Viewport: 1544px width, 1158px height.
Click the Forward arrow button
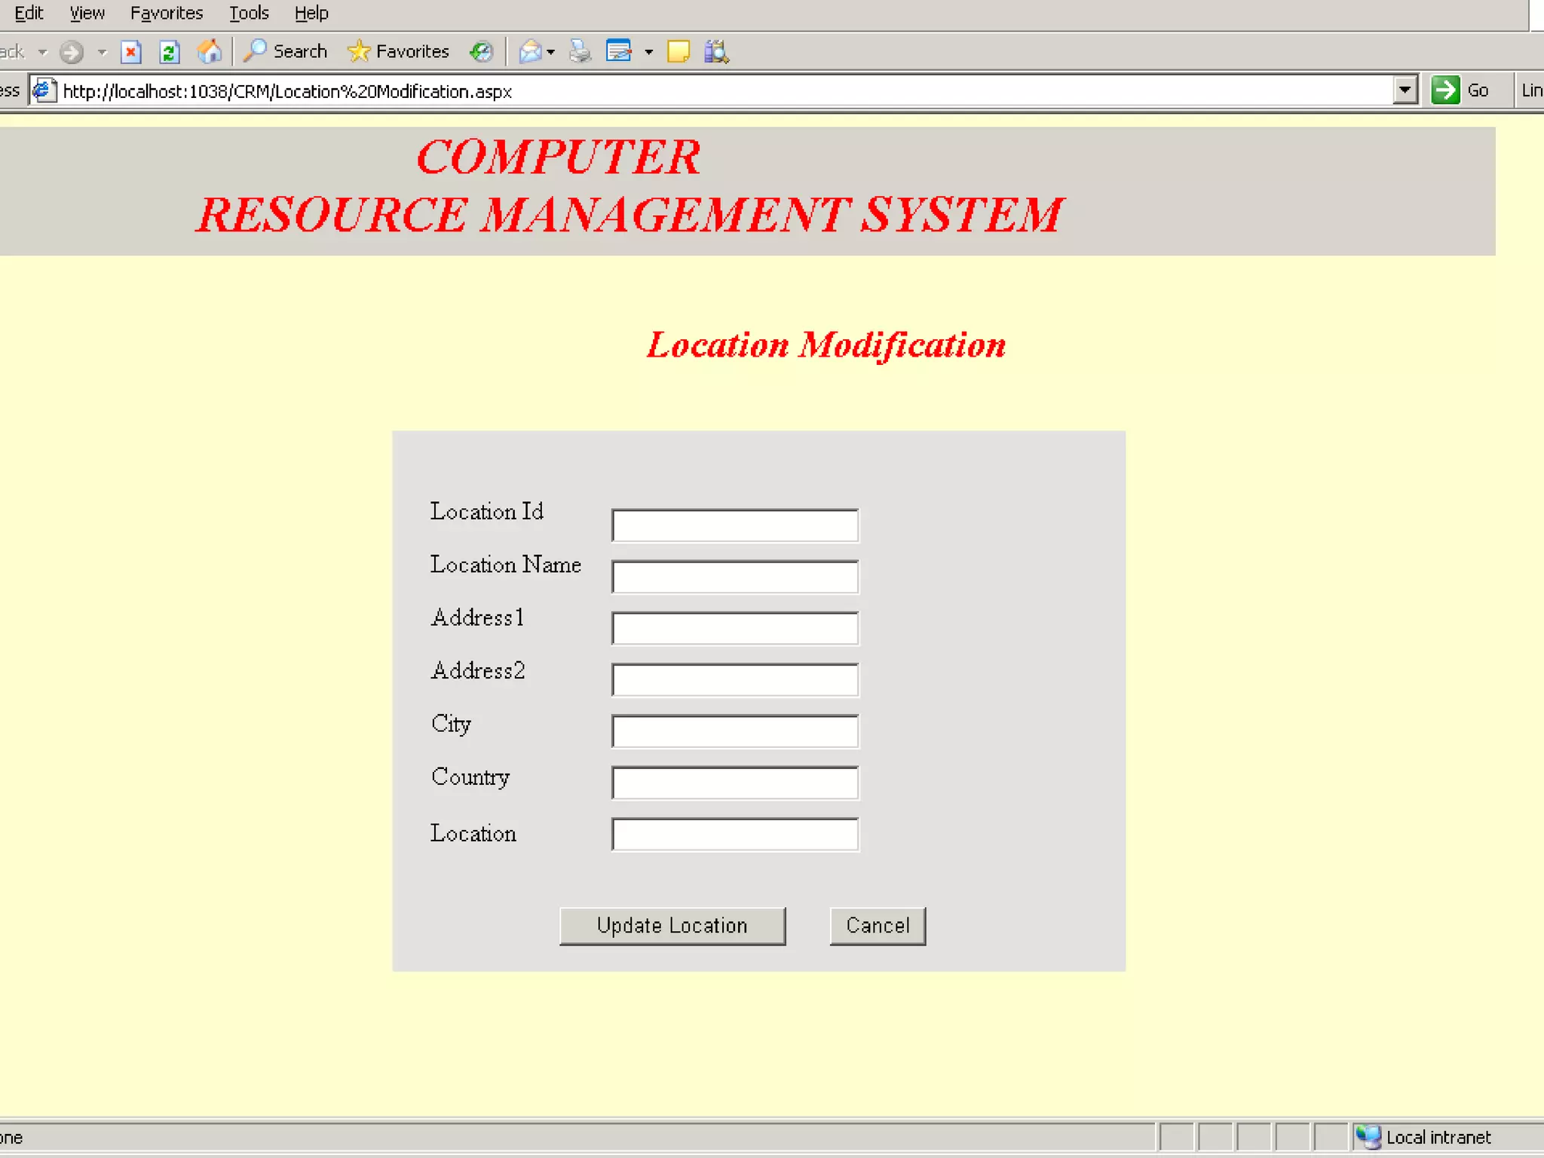[x=72, y=52]
